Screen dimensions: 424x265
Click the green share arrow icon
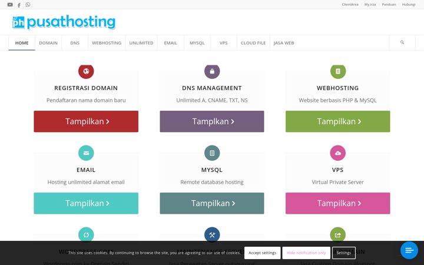(x=338, y=234)
